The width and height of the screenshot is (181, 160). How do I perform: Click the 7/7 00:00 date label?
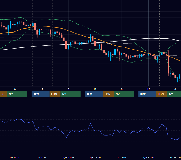175,157
